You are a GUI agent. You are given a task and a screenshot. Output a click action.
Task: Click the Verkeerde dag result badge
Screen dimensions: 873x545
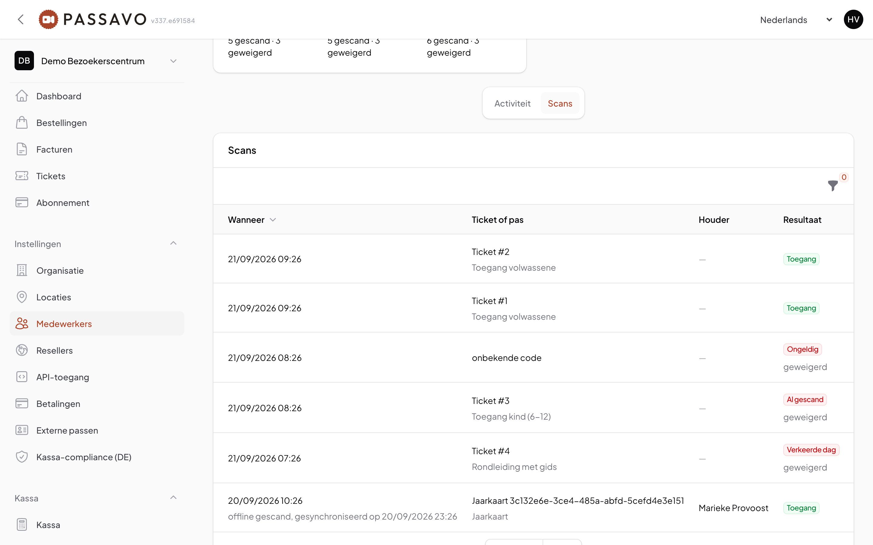tap(811, 450)
